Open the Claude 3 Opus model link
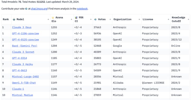 (x=22, y=27)
